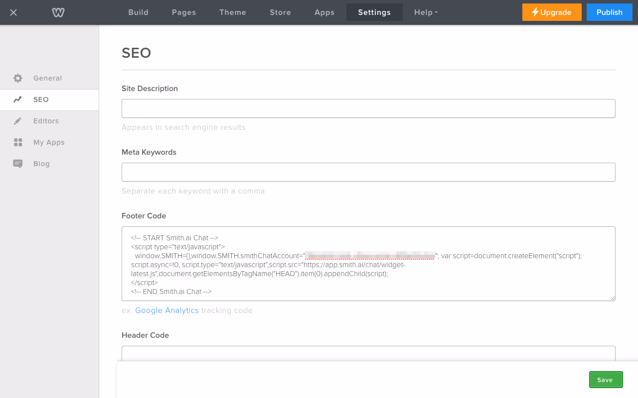Screen dimensions: 638x398
Task: Click the Header Code text area
Action: pyautogui.click(x=368, y=353)
